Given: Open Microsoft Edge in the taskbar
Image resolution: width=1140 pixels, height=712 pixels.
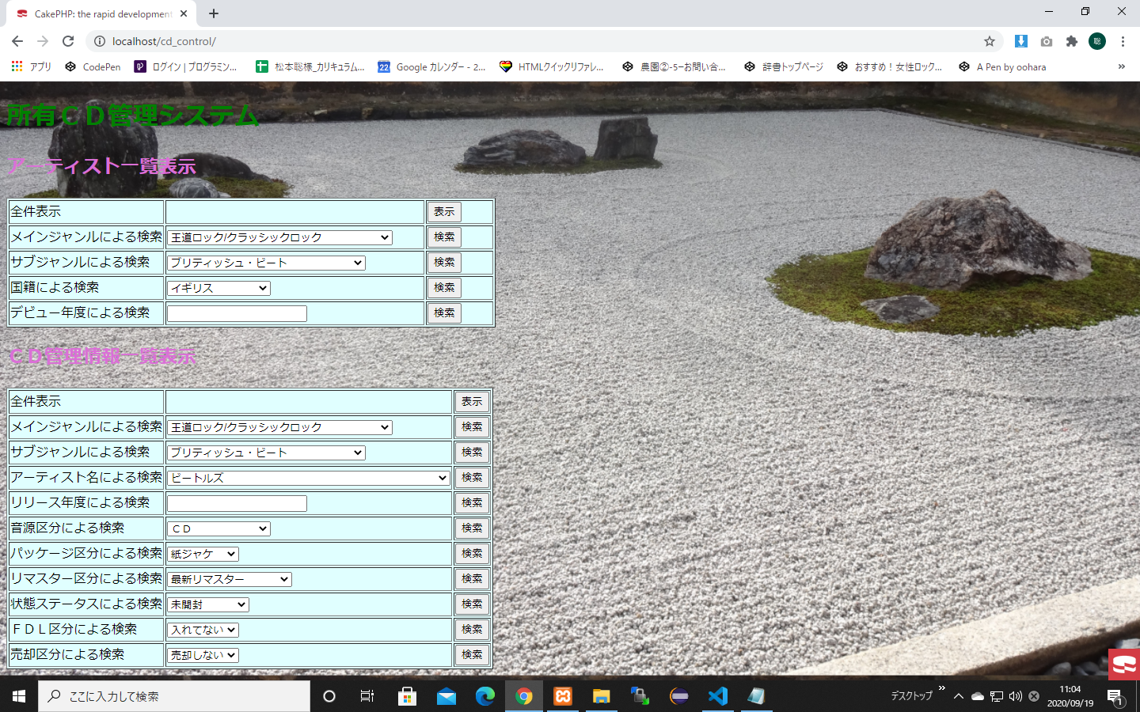Looking at the screenshot, I should click(x=484, y=696).
